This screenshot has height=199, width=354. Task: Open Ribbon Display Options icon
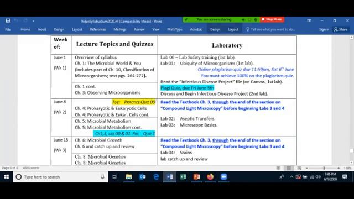(309, 21)
